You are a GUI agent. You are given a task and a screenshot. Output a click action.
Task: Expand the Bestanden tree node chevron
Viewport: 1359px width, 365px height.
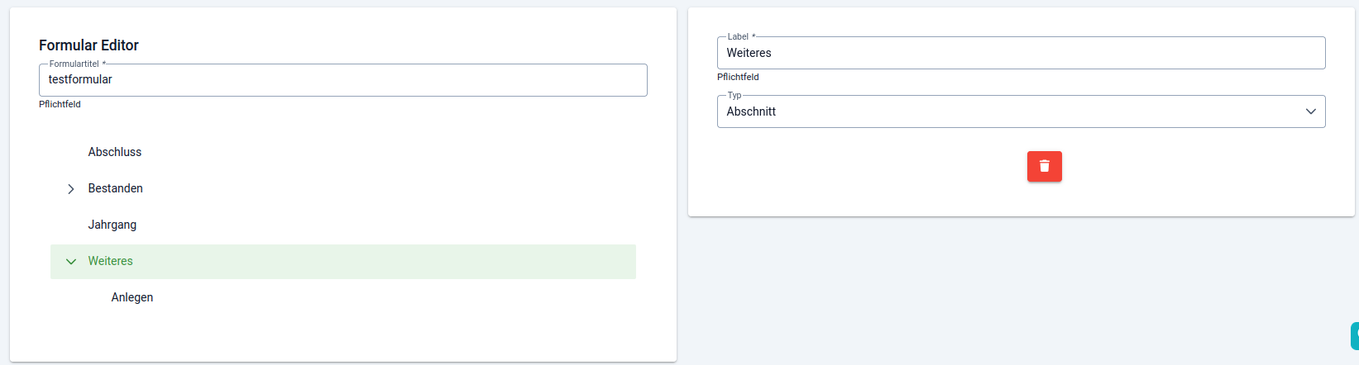point(71,189)
